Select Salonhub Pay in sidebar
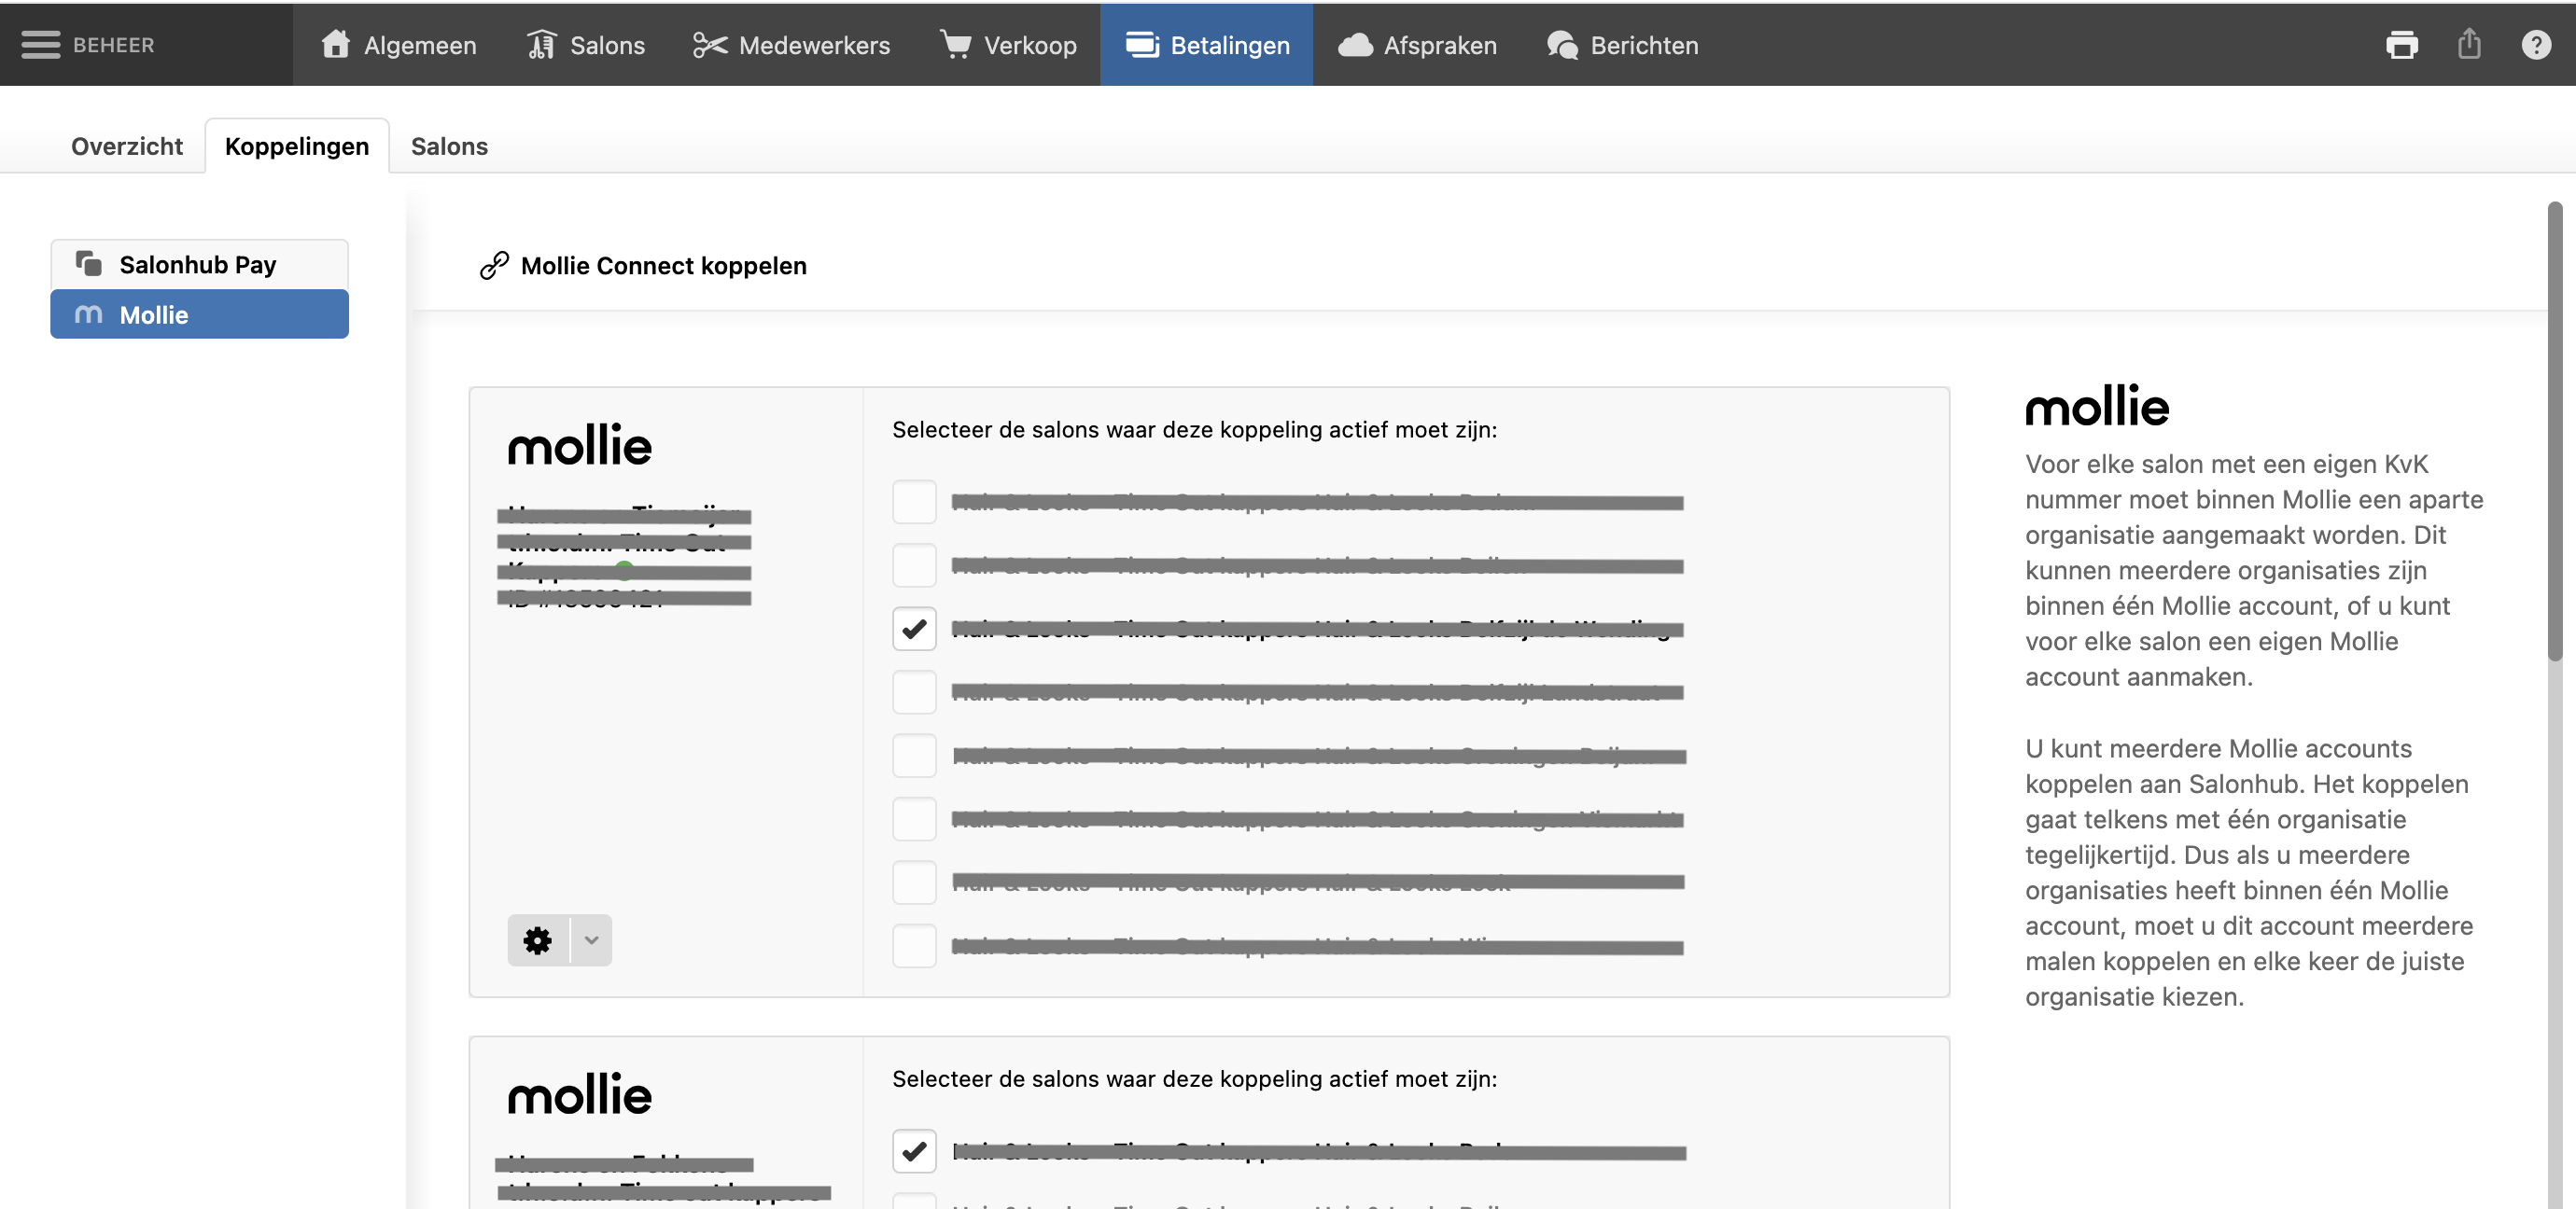 coord(199,265)
